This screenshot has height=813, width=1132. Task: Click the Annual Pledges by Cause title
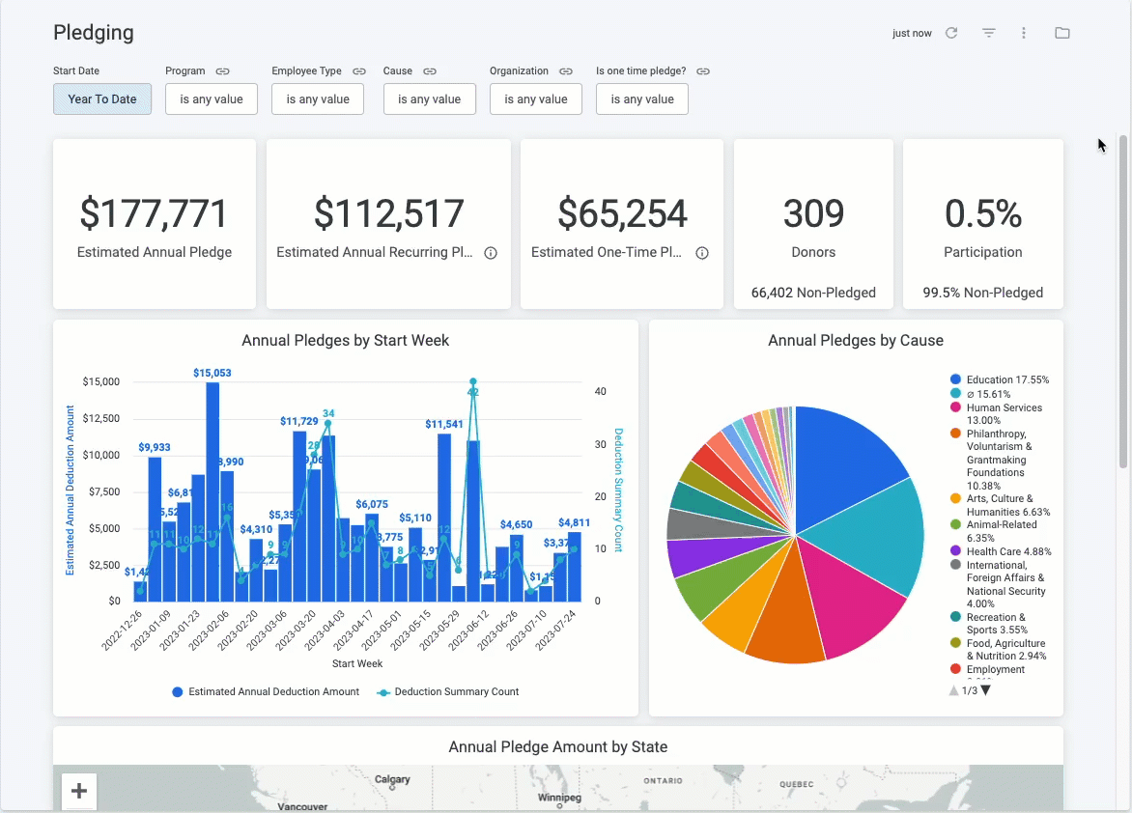(856, 340)
